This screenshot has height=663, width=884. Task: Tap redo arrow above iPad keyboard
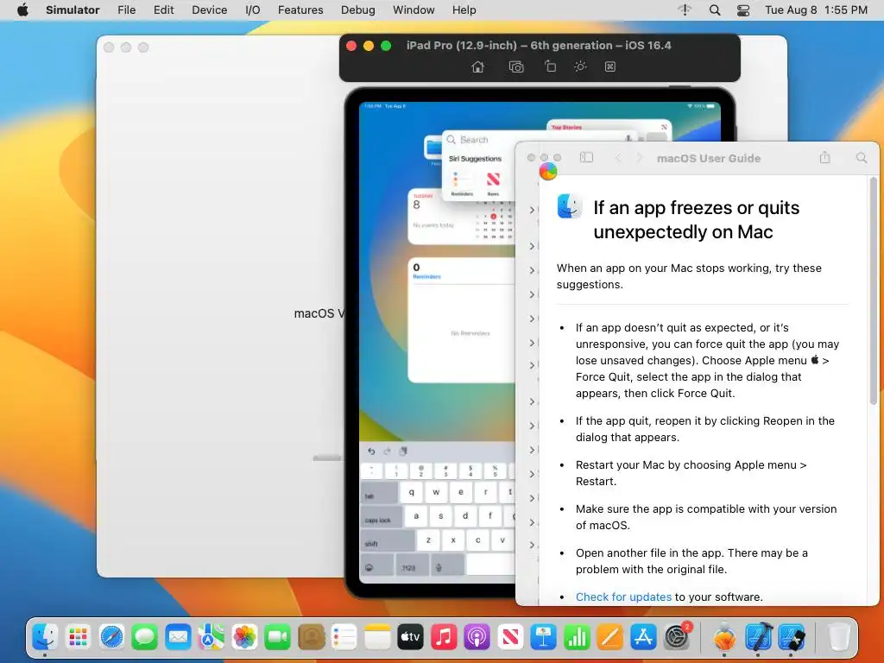coord(388,451)
